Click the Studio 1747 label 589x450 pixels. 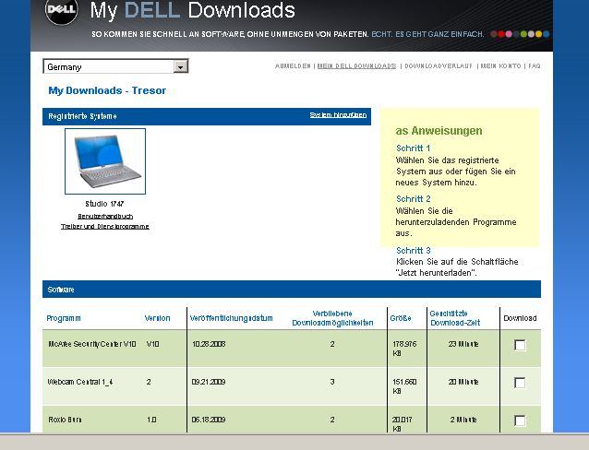104,204
